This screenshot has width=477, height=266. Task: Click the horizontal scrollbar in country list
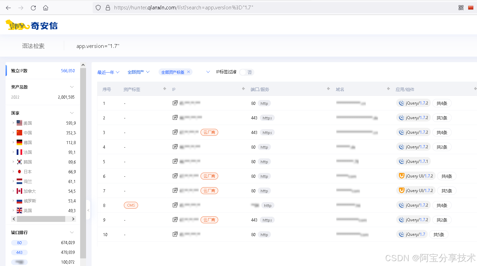click(x=41, y=219)
